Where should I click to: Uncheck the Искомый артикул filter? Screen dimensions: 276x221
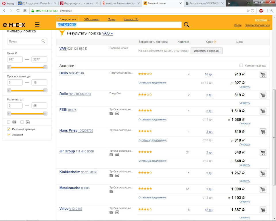(9, 129)
